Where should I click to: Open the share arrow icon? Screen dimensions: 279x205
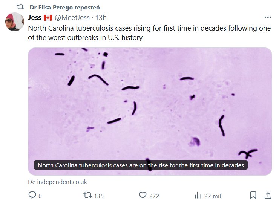(268, 195)
